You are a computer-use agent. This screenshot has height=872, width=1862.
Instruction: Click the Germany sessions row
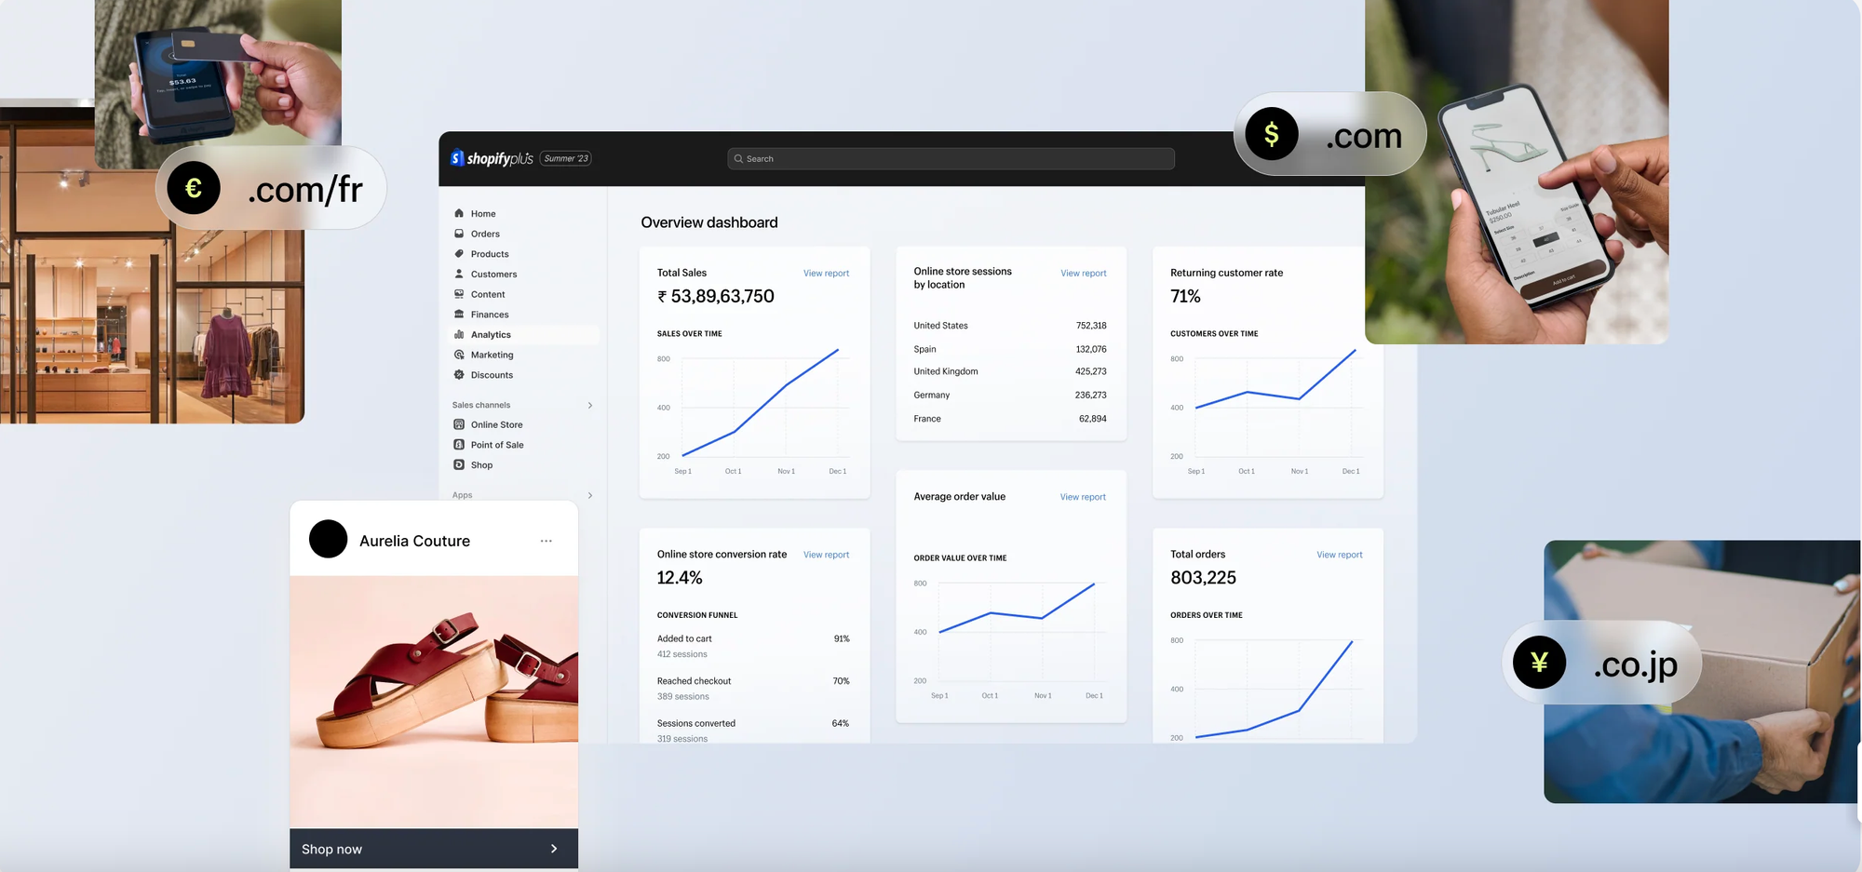point(1010,395)
